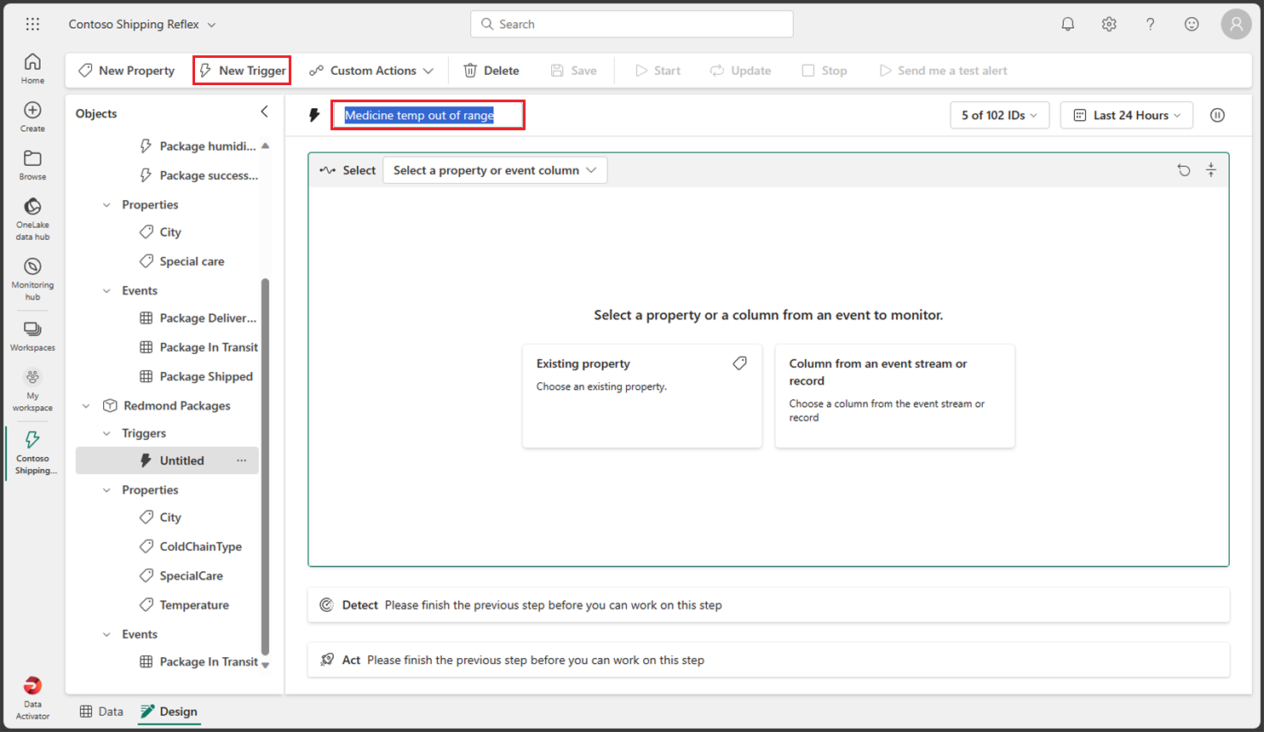Choose Column from an event stream or record
The height and width of the screenshot is (732, 1264).
[x=895, y=396]
